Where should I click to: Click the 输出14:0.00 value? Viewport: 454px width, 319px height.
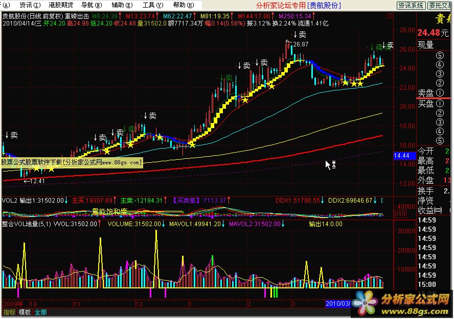point(326,224)
